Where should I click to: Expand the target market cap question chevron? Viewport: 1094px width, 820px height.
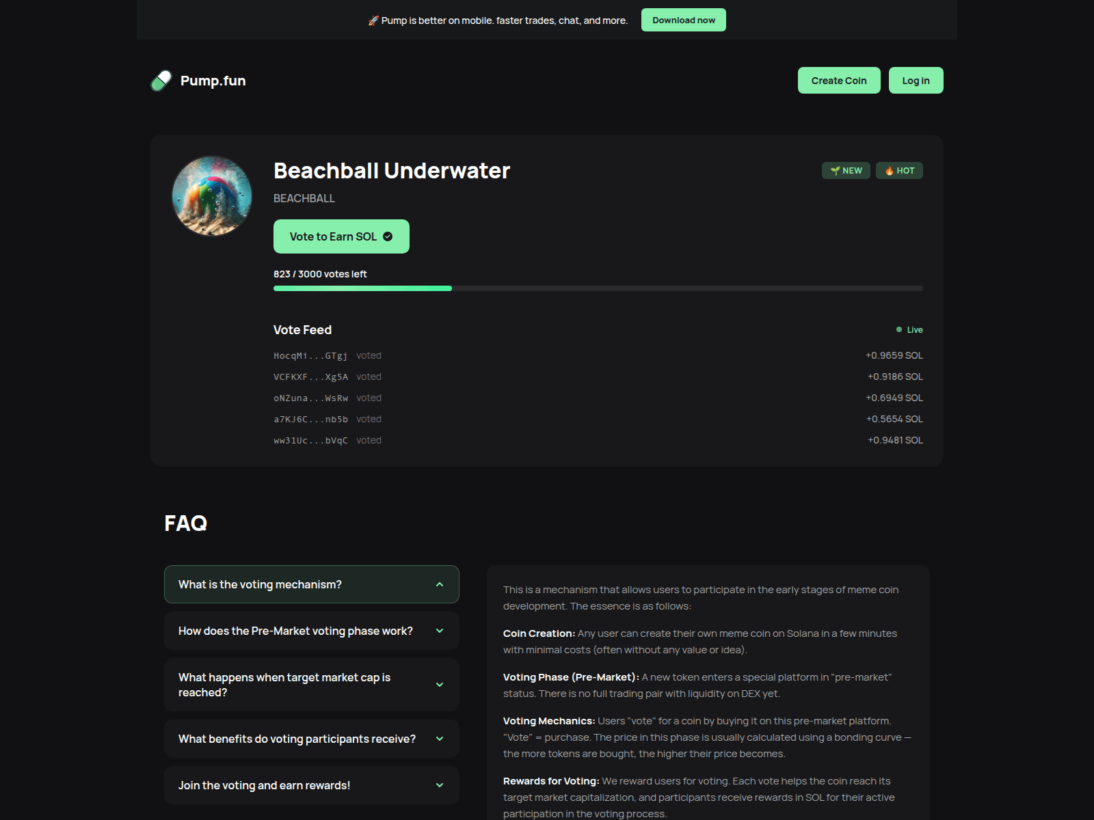pyautogui.click(x=440, y=685)
